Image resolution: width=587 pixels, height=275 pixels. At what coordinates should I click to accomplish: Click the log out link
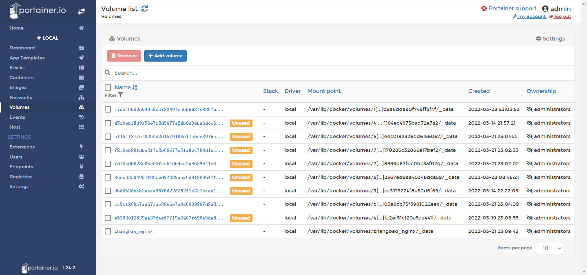pos(560,16)
